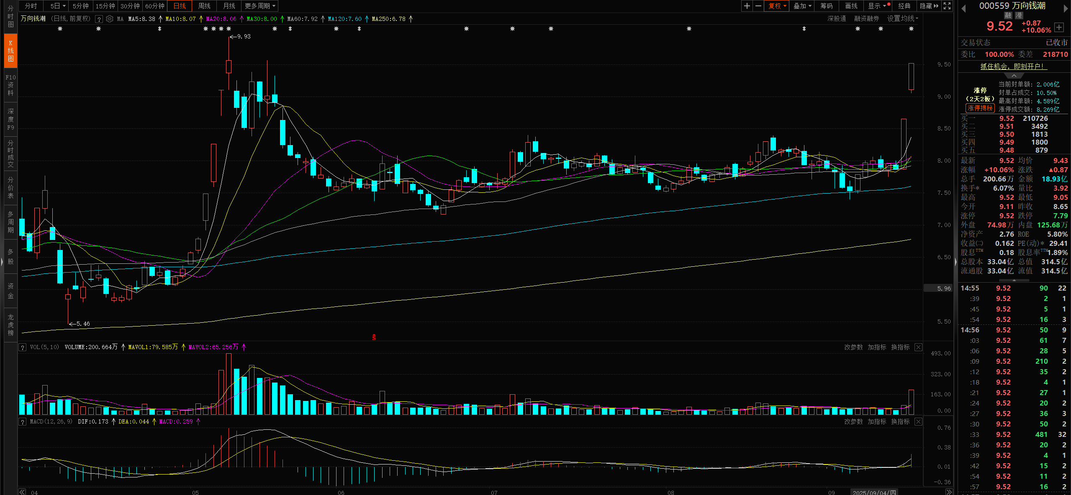Open the 龙虎榜 sidebar view
The height and width of the screenshot is (495, 1071).
10,325
